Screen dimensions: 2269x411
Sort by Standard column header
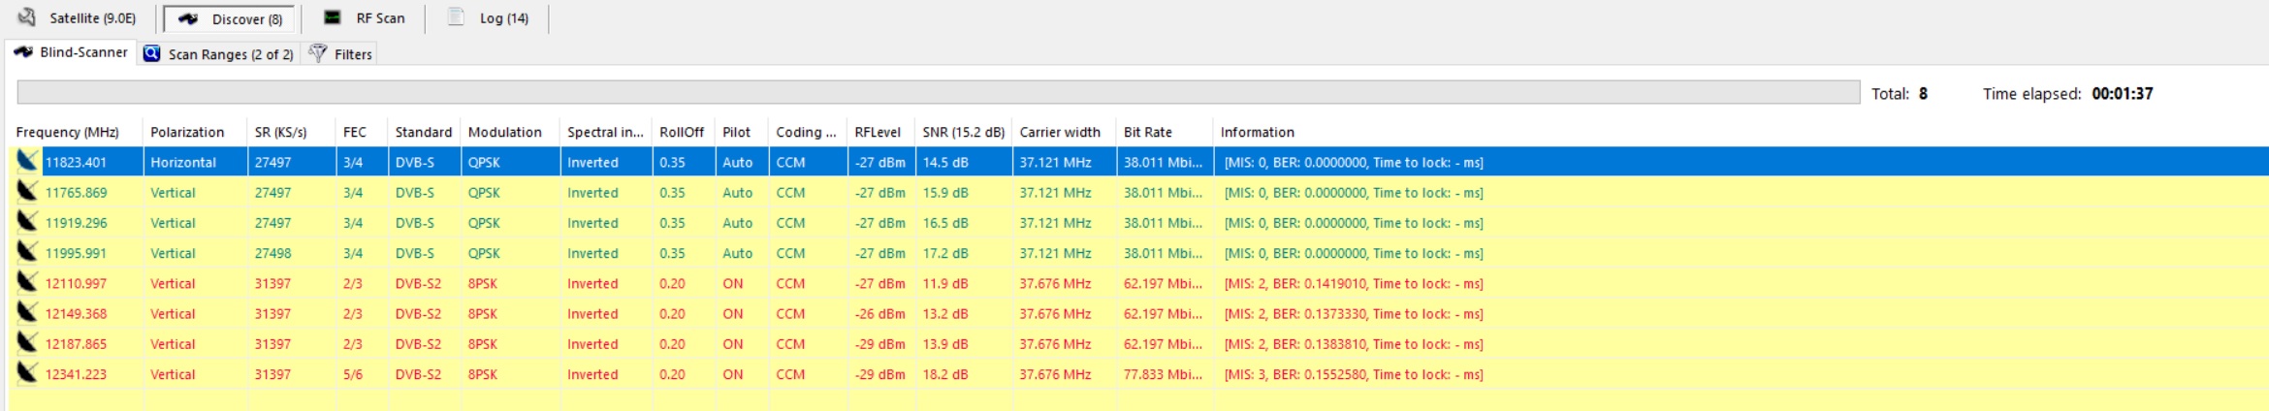tap(424, 132)
